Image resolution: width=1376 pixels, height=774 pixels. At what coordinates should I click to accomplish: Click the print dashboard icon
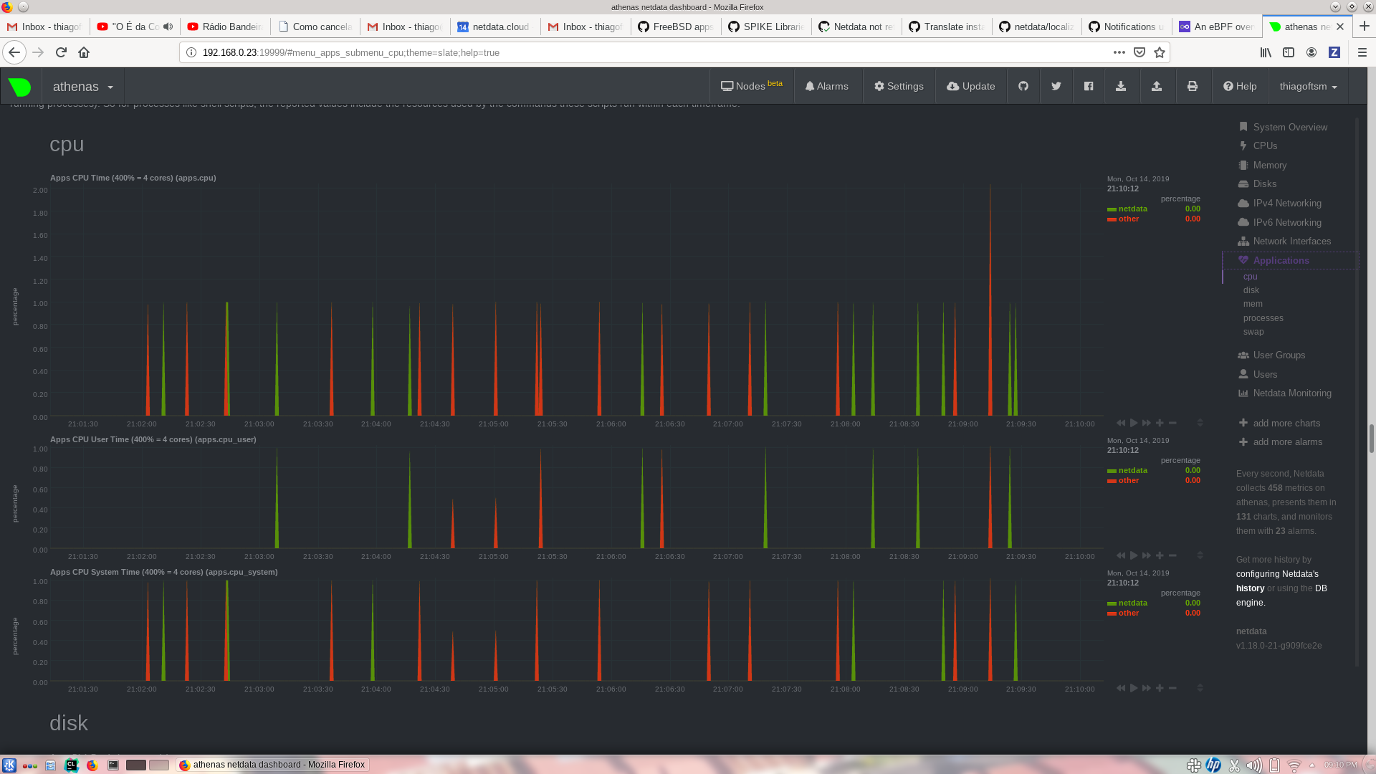coord(1193,86)
